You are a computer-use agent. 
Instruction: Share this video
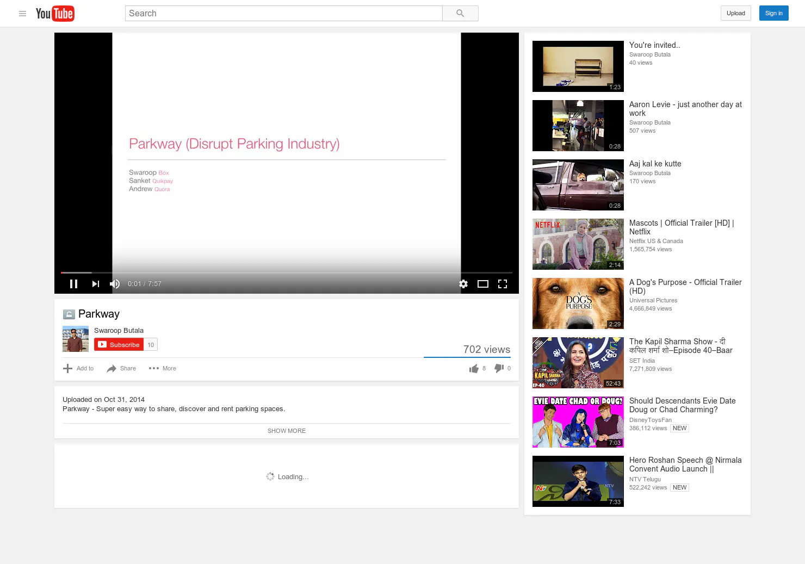tap(121, 369)
